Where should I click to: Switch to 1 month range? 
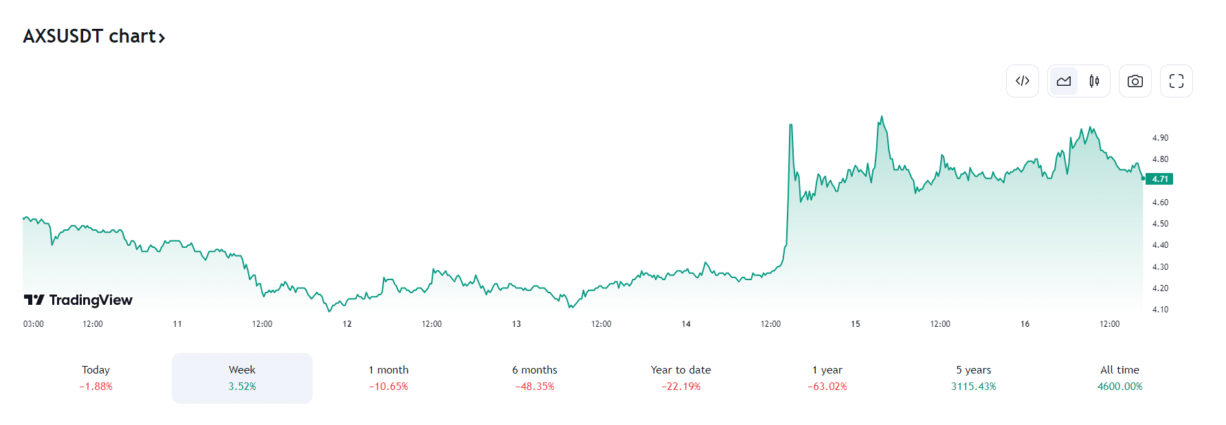388,378
